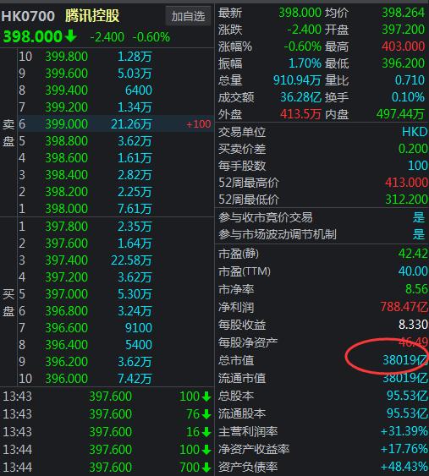Click the +100 change on sell 6
429x476 pixels.
(x=198, y=123)
